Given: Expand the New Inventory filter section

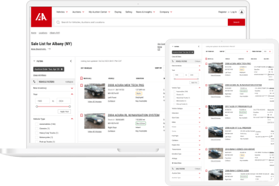Looking at the screenshot, I should tap(72, 88).
